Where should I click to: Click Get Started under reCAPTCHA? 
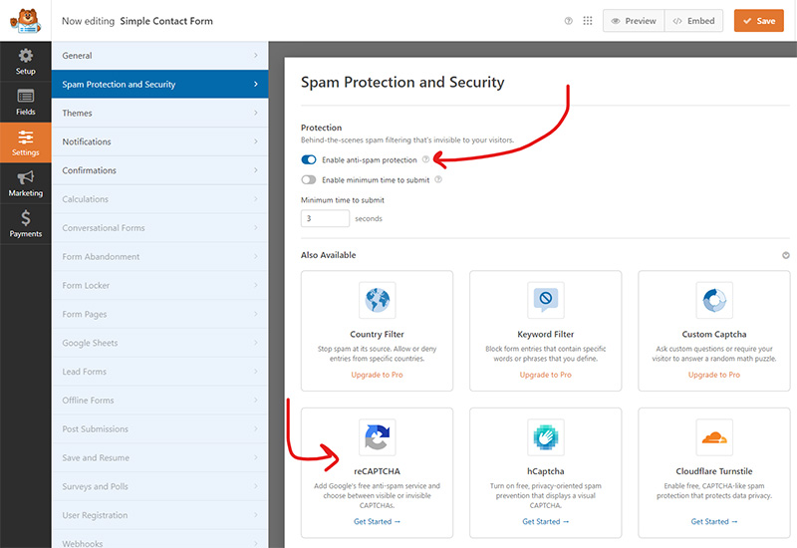[378, 521]
